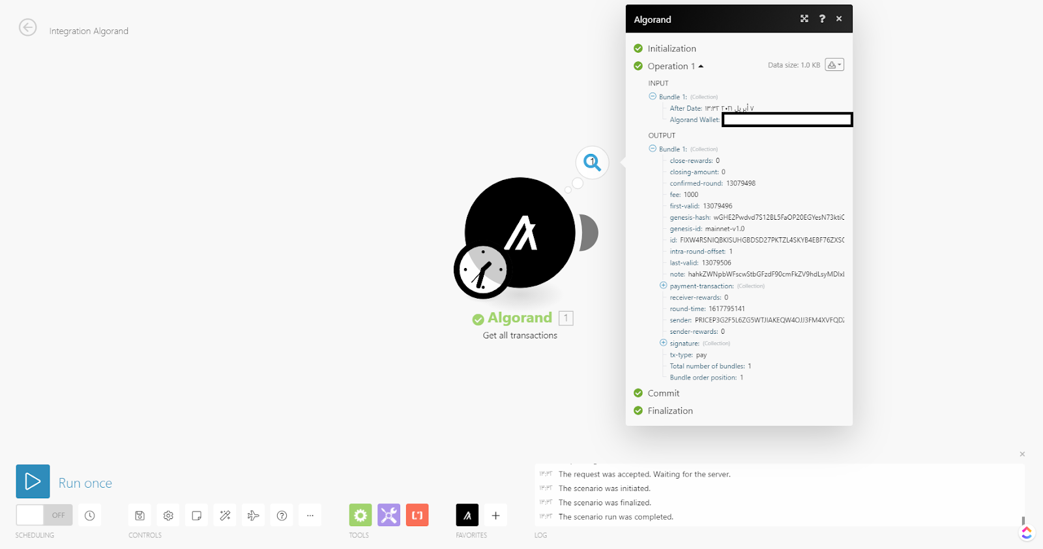Click the Integration Algorand scenario title

[89, 31]
